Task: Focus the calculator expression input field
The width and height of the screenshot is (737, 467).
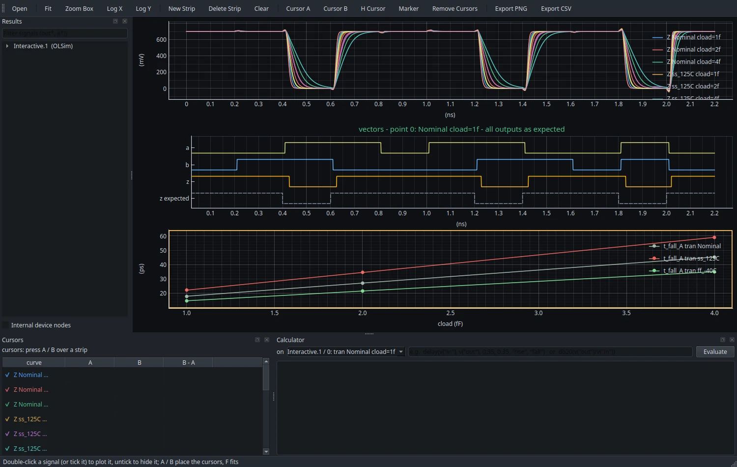Action: coord(550,351)
